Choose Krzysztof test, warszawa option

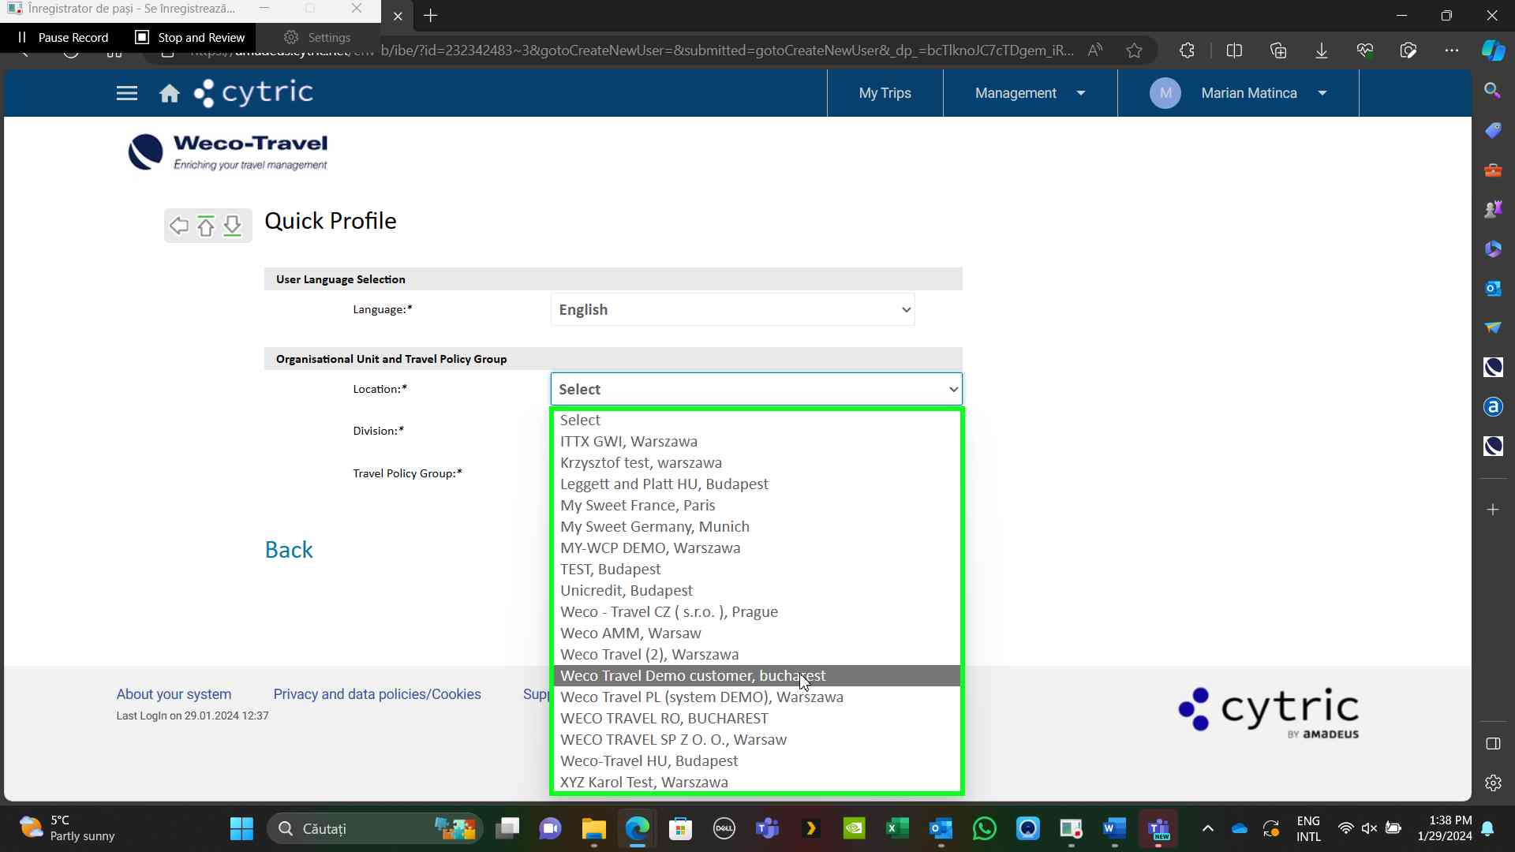pos(757,463)
